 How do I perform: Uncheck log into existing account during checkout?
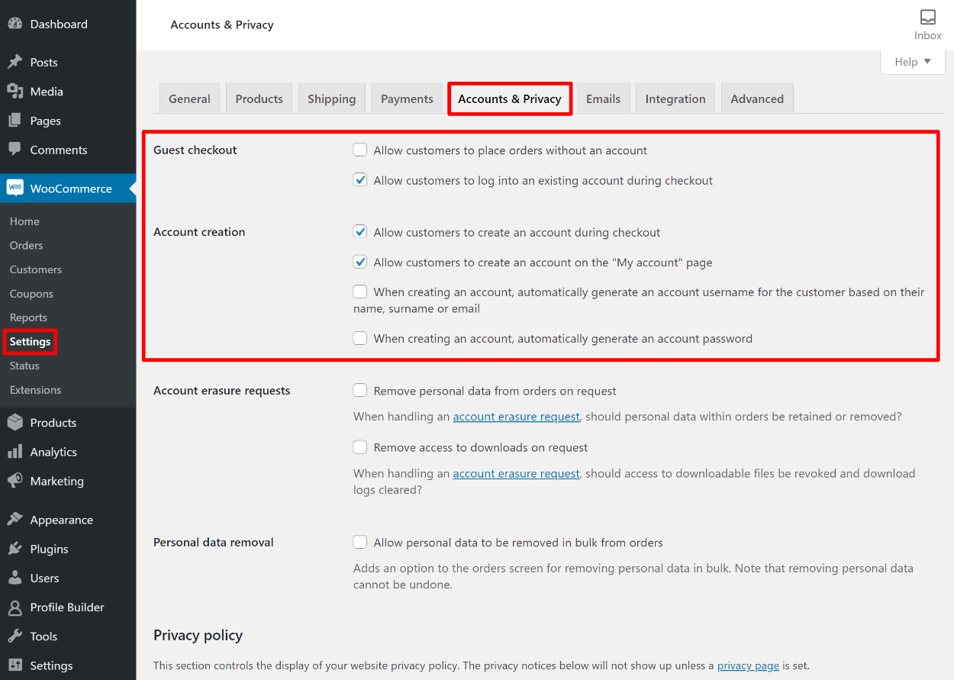[x=360, y=181]
